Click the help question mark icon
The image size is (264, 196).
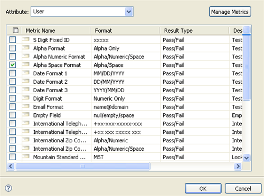[x=8, y=188]
